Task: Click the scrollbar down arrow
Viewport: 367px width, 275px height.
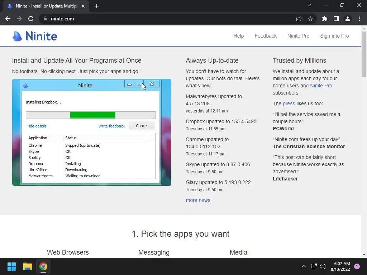Action: tap(364, 255)
